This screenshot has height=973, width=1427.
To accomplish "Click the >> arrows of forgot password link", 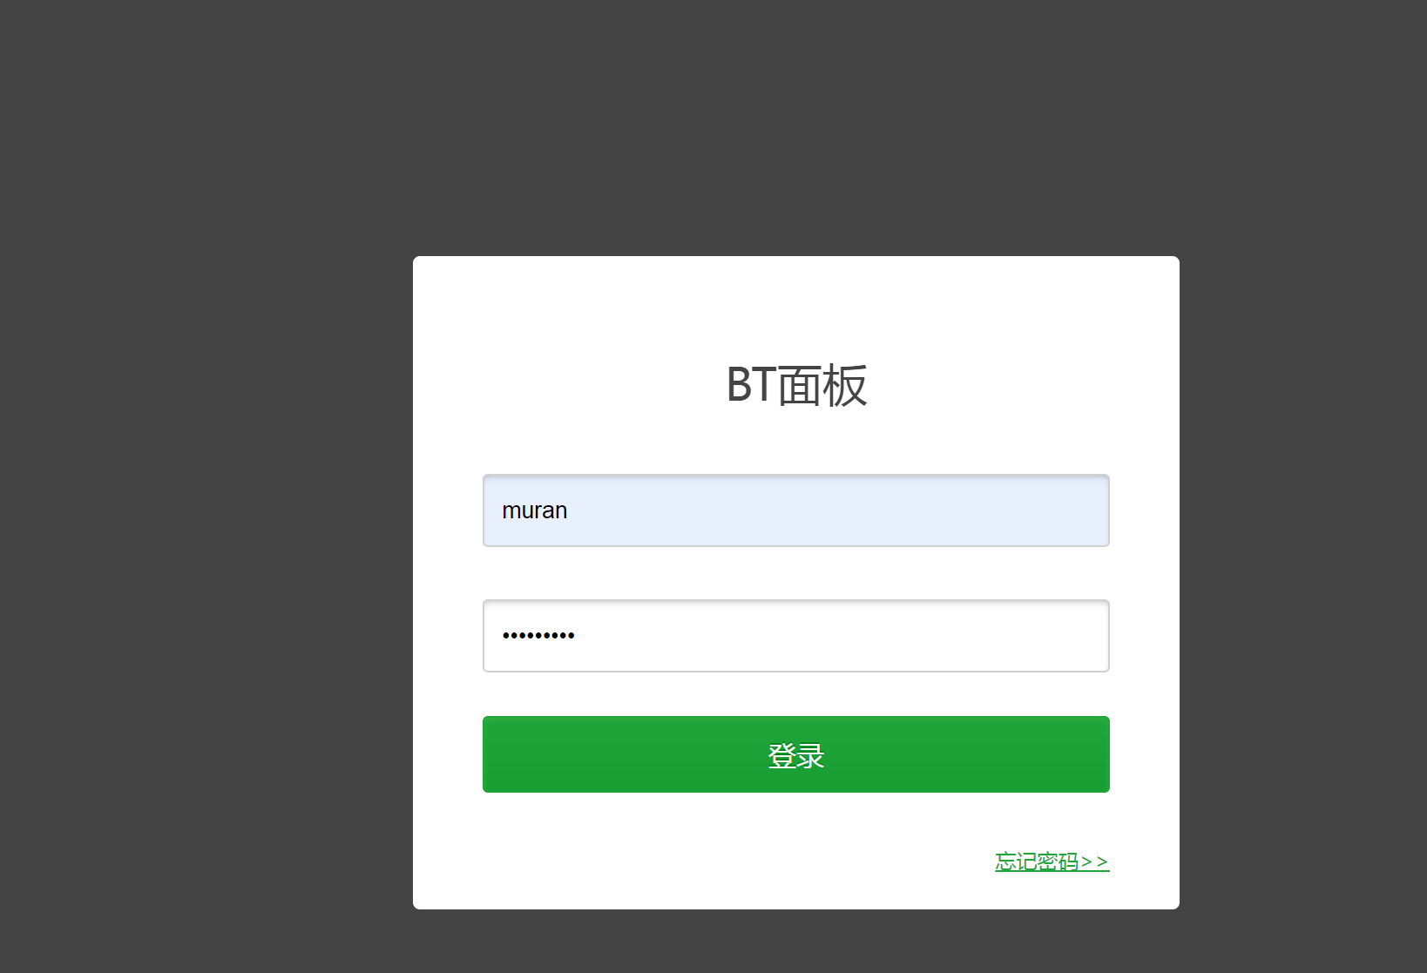I will click(1095, 862).
